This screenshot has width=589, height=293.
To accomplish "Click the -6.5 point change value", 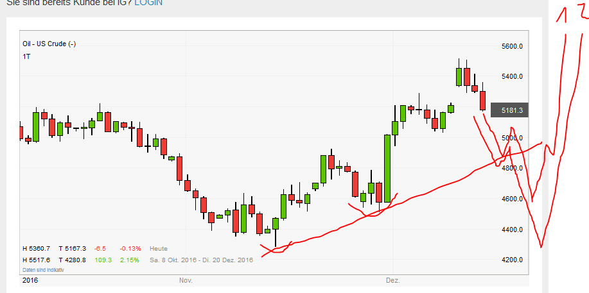I will 100,248.
